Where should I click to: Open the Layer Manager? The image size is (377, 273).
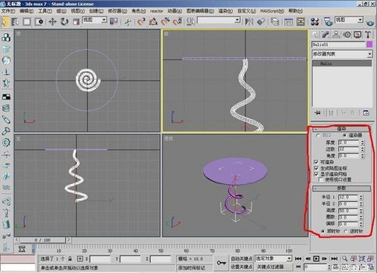click(275, 22)
